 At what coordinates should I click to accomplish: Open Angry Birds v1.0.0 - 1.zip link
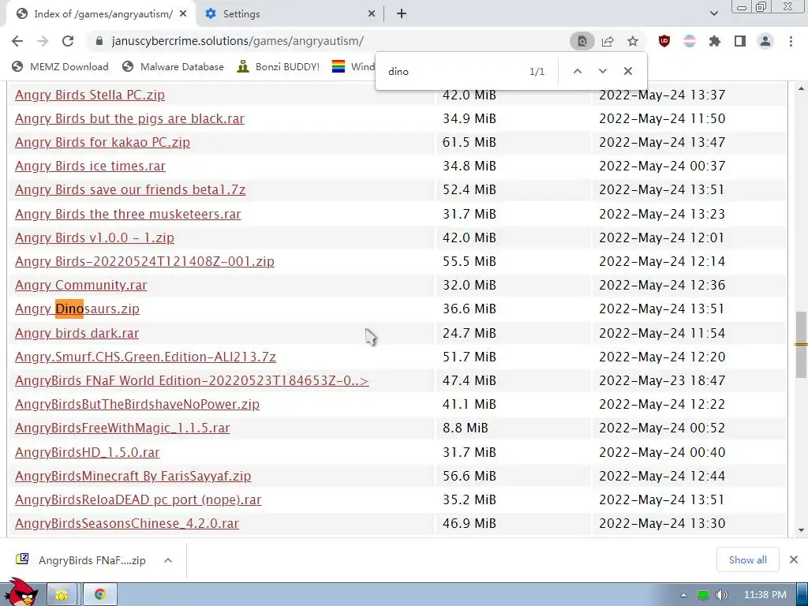tap(95, 238)
